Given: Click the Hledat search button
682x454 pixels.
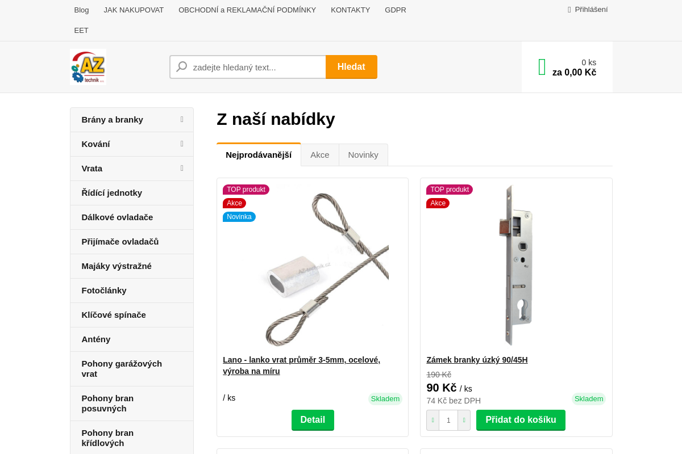Looking at the screenshot, I should (x=351, y=66).
